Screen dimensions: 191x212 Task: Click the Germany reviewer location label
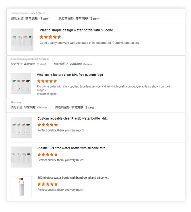click(x=16, y=102)
